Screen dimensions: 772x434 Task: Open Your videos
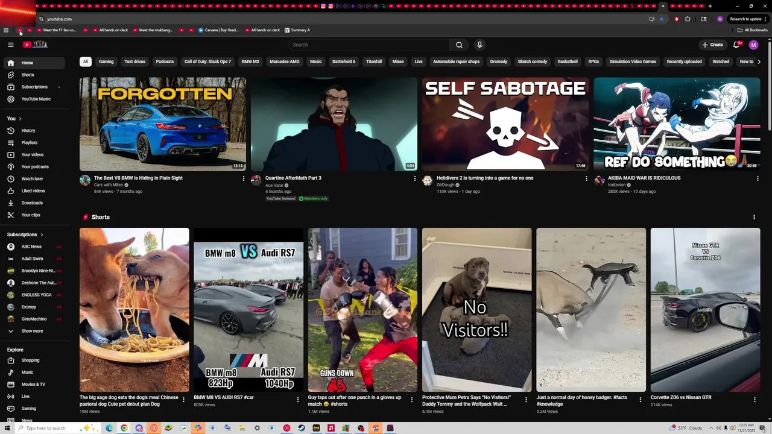(35, 155)
